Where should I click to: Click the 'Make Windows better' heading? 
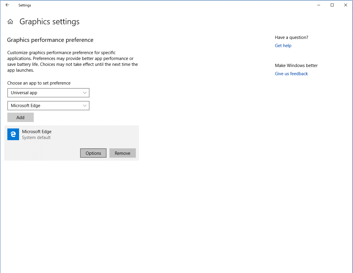tap(296, 66)
